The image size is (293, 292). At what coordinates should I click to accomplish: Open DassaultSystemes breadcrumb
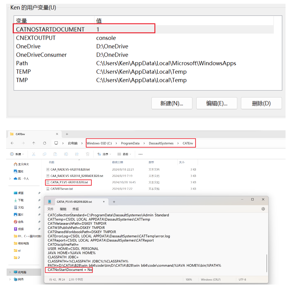point(161,143)
